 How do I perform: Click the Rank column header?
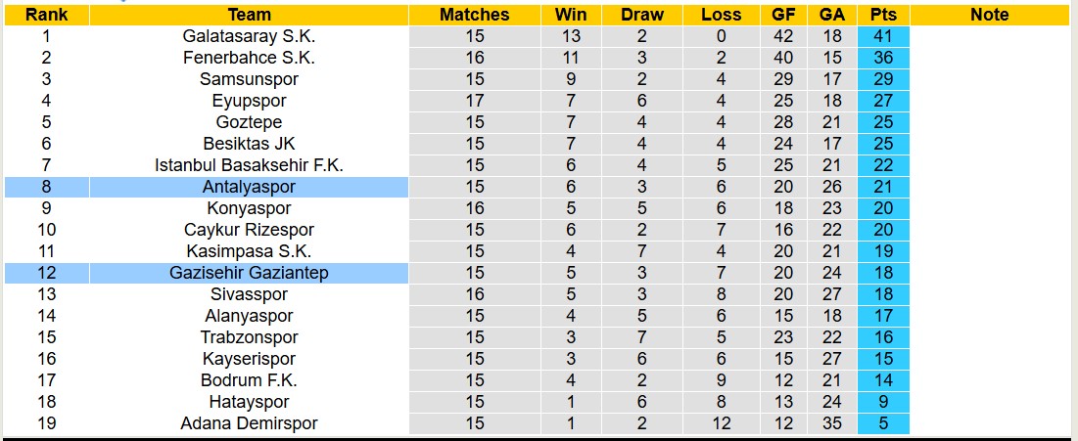pyautogui.click(x=46, y=15)
